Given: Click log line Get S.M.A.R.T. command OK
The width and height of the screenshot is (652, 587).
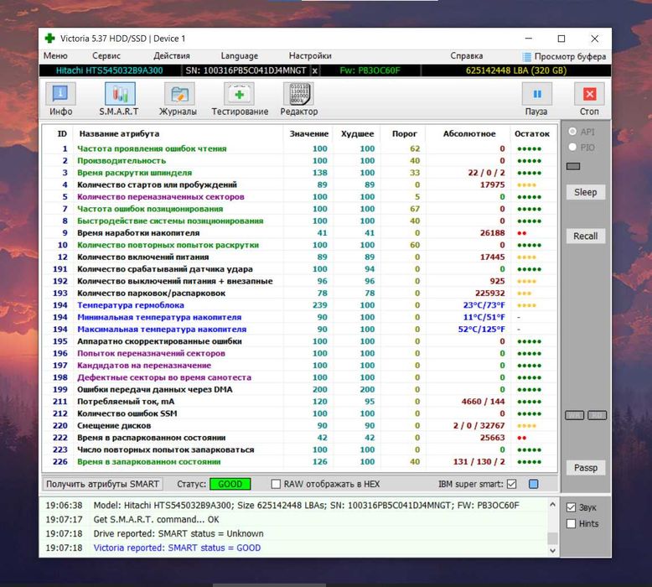Looking at the screenshot, I should click(x=156, y=519).
